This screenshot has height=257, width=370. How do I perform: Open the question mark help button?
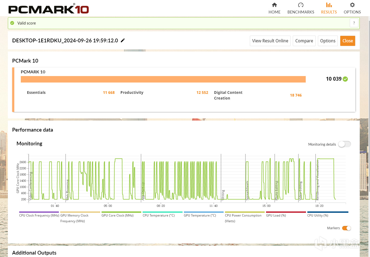pos(354,23)
